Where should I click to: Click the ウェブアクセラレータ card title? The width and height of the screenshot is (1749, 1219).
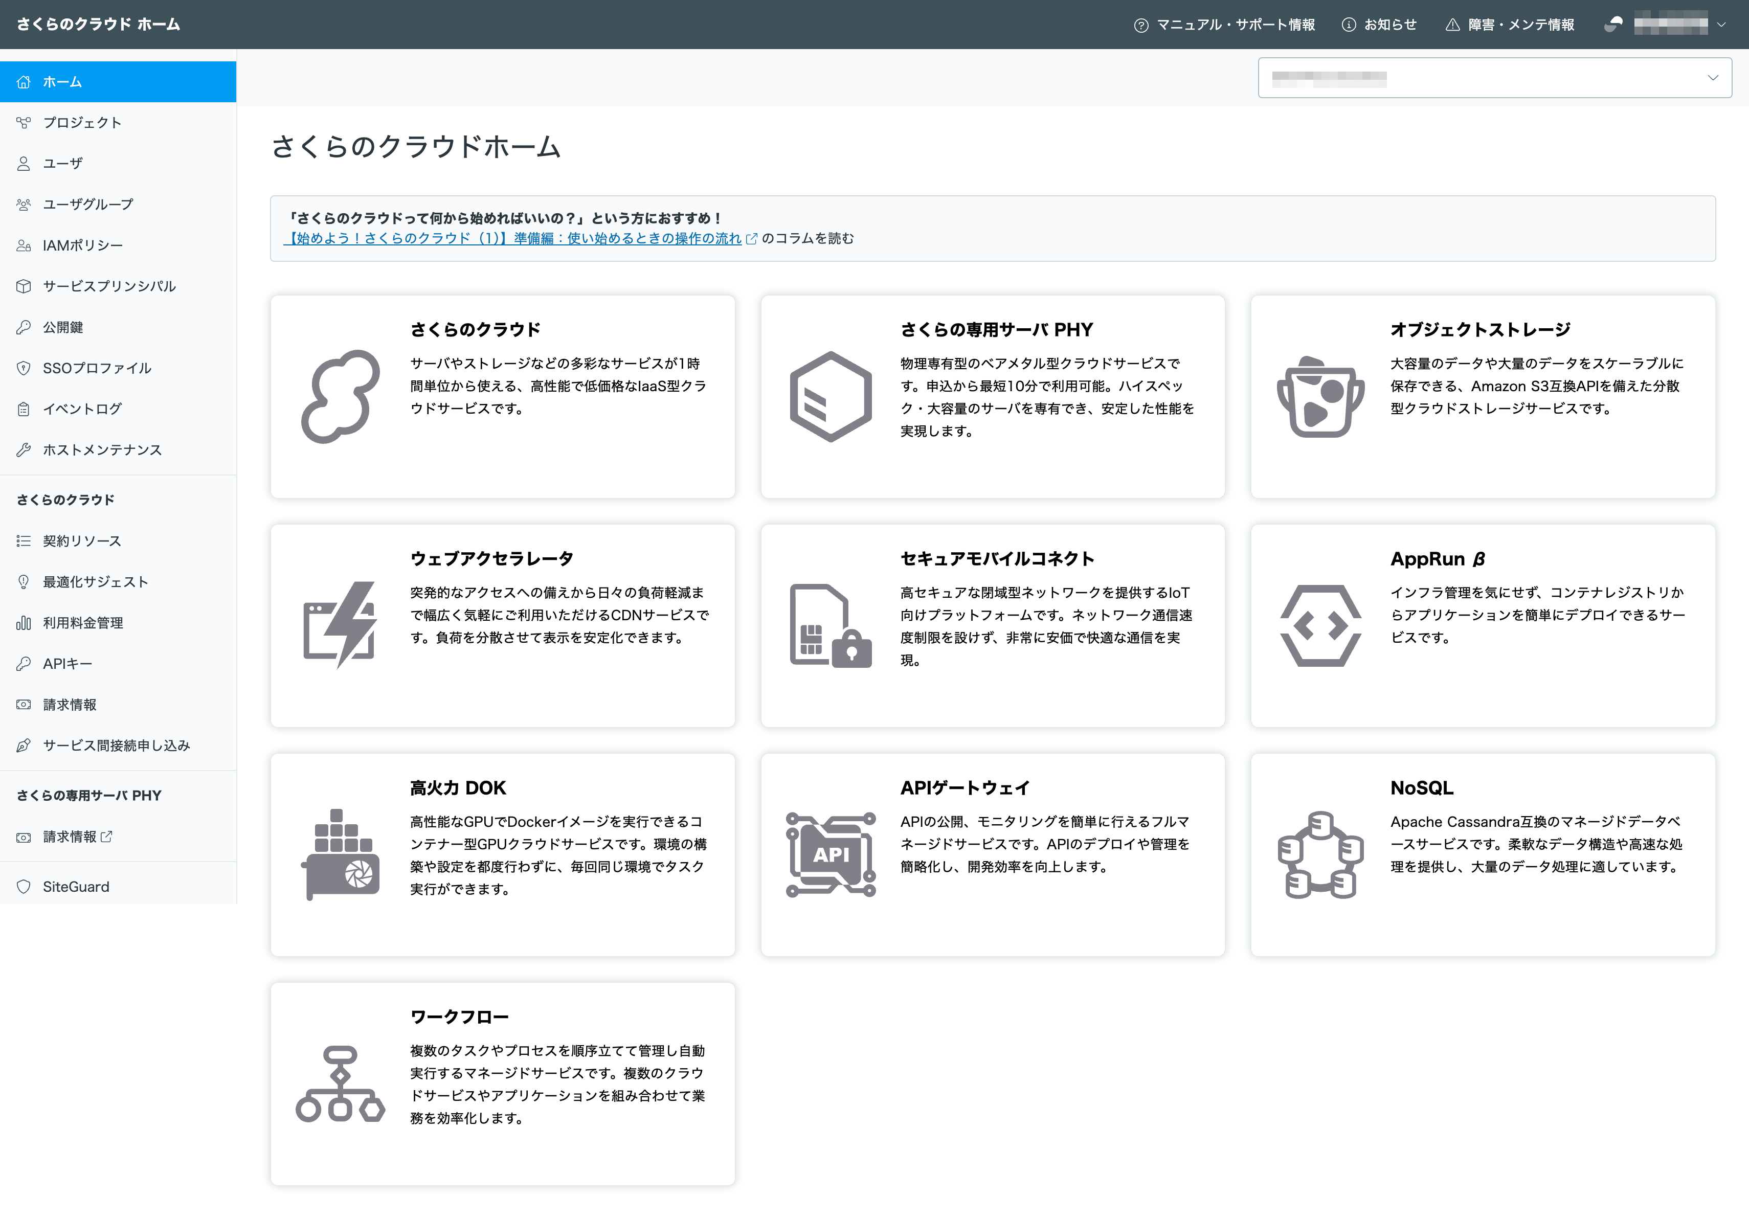click(491, 558)
